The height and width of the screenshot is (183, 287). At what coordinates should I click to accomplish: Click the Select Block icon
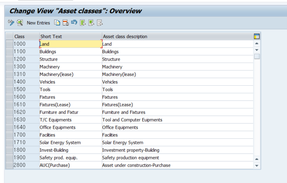tap(91, 23)
